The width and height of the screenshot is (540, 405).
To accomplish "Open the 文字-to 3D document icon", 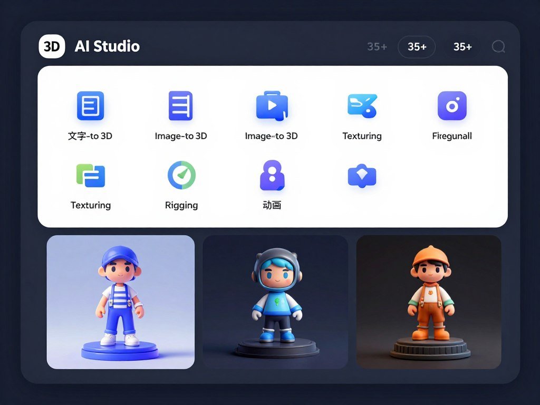I will [x=90, y=105].
